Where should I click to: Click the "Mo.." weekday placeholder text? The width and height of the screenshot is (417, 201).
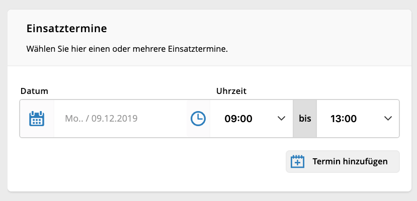(73, 119)
